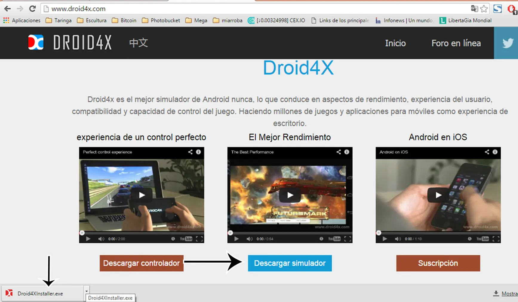Open the Photobucket bookmarks folder
Screen dimensions: 518x302
point(161,20)
